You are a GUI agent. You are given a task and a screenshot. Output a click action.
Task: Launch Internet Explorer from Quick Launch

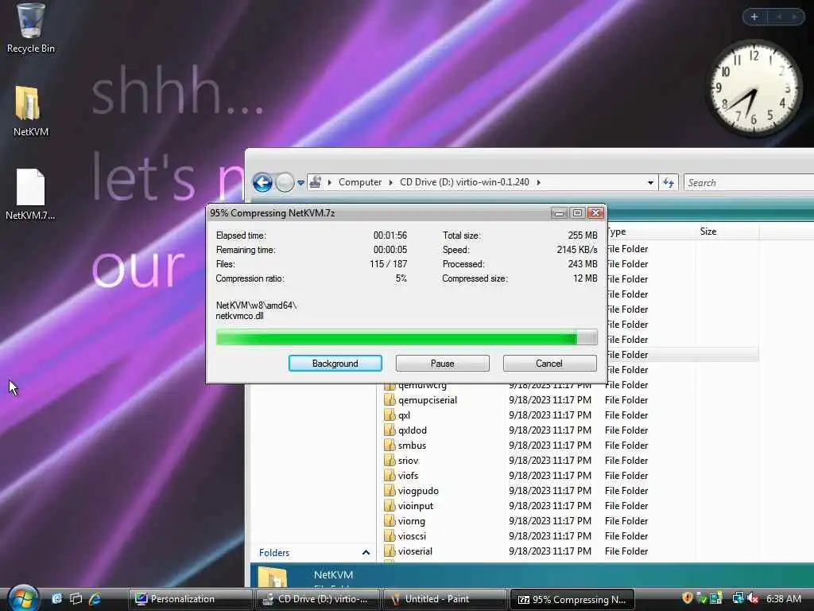(95, 598)
